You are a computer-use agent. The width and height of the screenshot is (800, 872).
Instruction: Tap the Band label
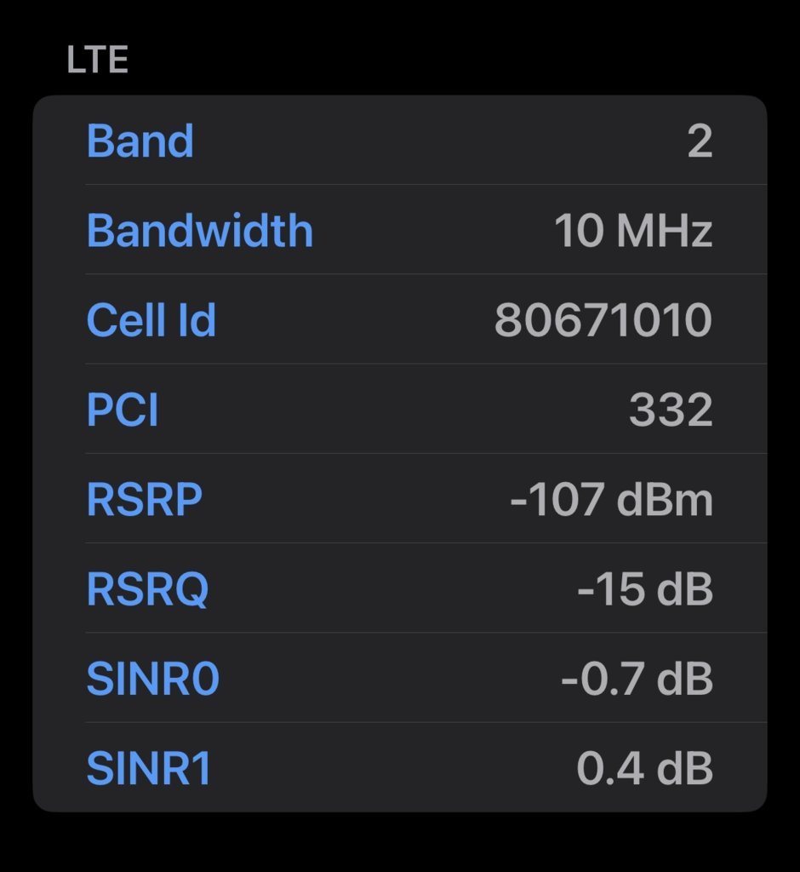coord(140,141)
